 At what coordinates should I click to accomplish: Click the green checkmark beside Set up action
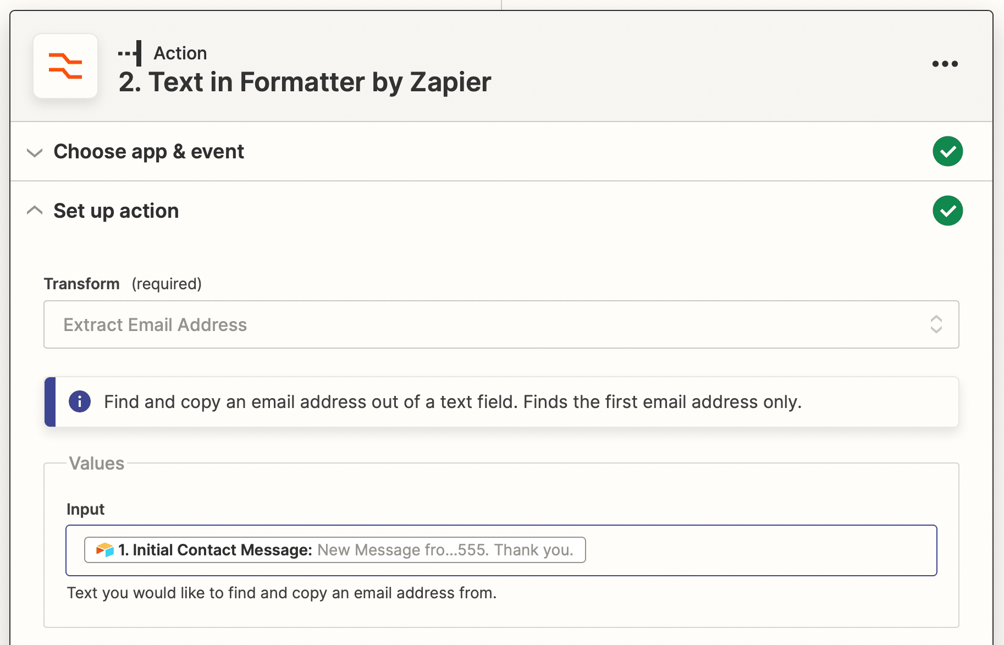coord(947,211)
